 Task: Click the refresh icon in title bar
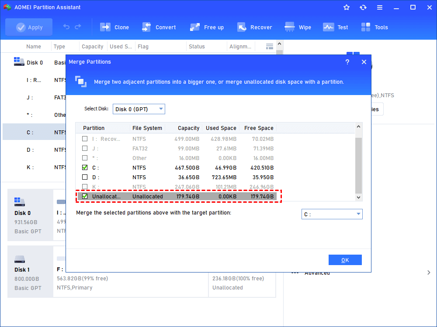363,7
